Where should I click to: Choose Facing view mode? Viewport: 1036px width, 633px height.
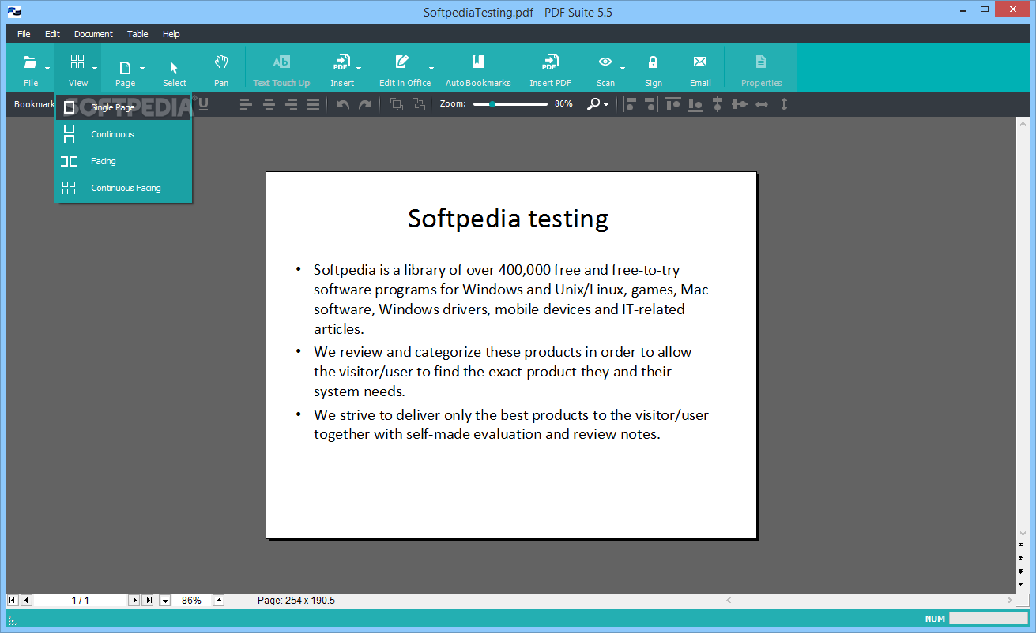click(123, 161)
